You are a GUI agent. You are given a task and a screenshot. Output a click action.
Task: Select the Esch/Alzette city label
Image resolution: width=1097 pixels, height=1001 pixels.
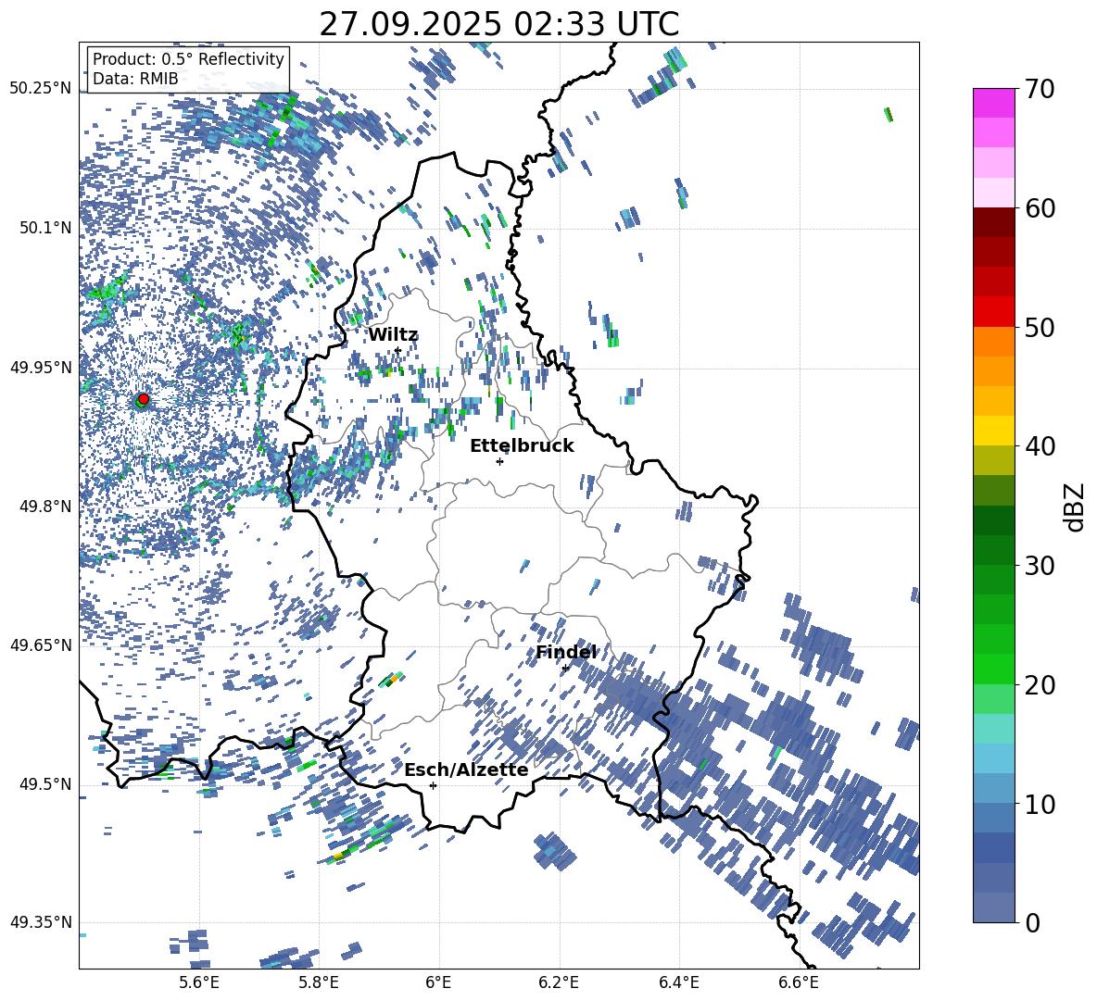(466, 770)
